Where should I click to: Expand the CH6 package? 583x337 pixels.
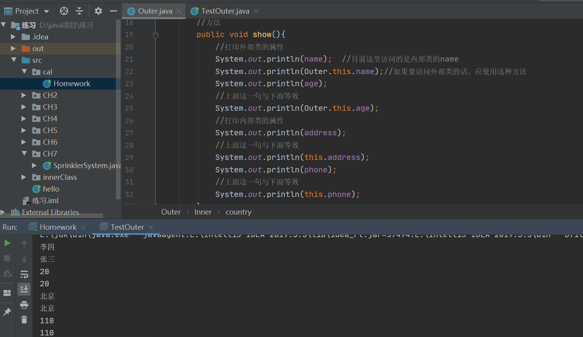tap(24, 142)
